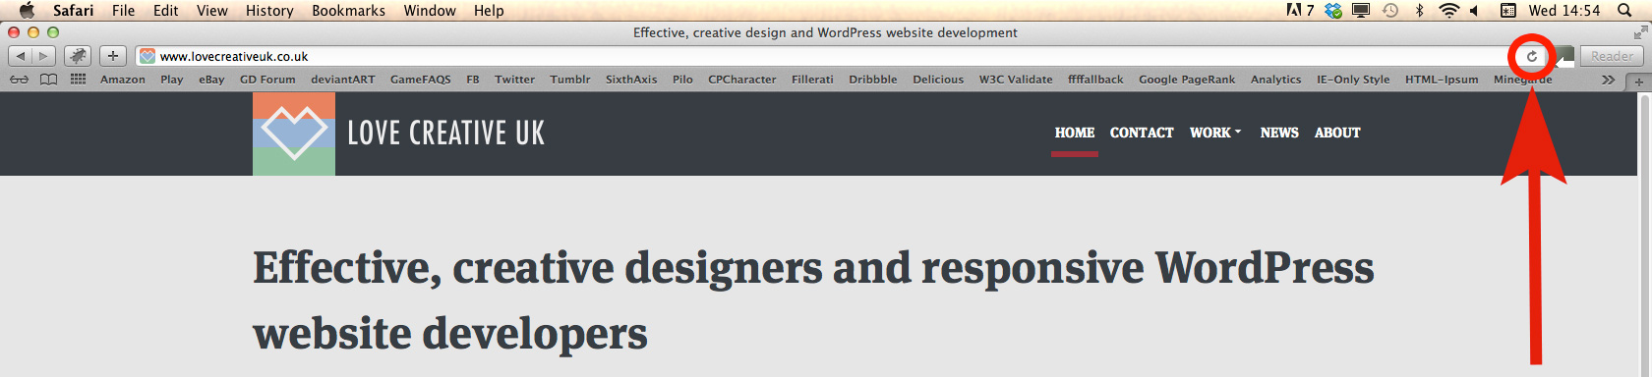Open the Fillerati bookmark
Viewport: 1652px width, 377px height.
[x=812, y=80]
